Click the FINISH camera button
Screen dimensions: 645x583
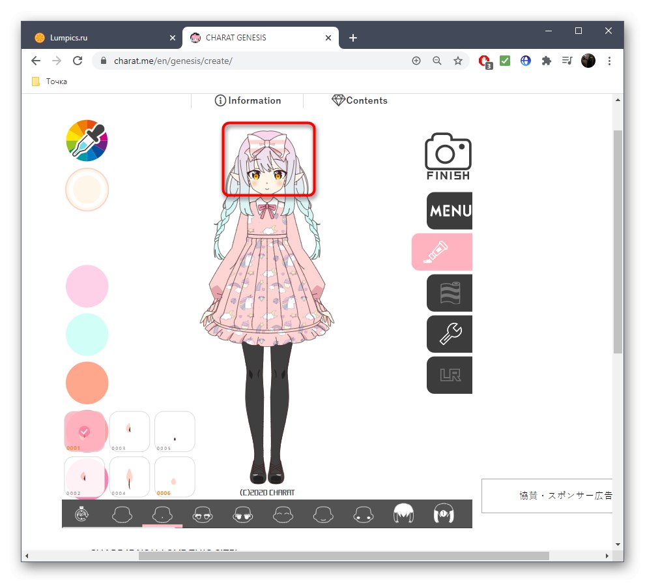pyautogui.click(x=448, y=157)
